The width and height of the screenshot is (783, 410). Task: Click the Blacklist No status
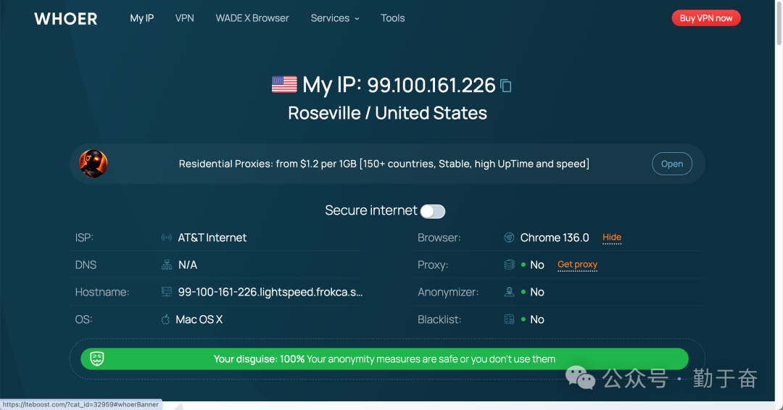536,319
